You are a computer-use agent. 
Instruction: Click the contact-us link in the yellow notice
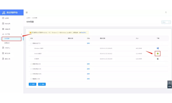pos(83,33)
